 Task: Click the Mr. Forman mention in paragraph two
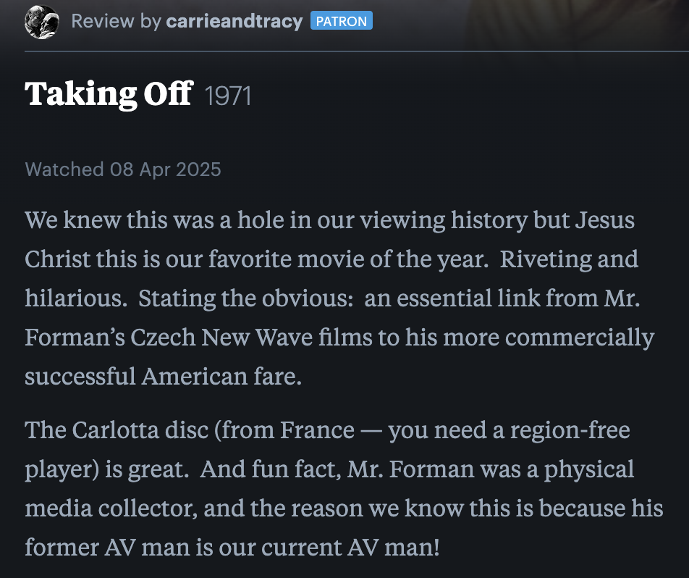click(x=409, y=469)
